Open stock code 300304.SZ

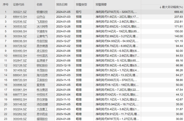[20, 36]
